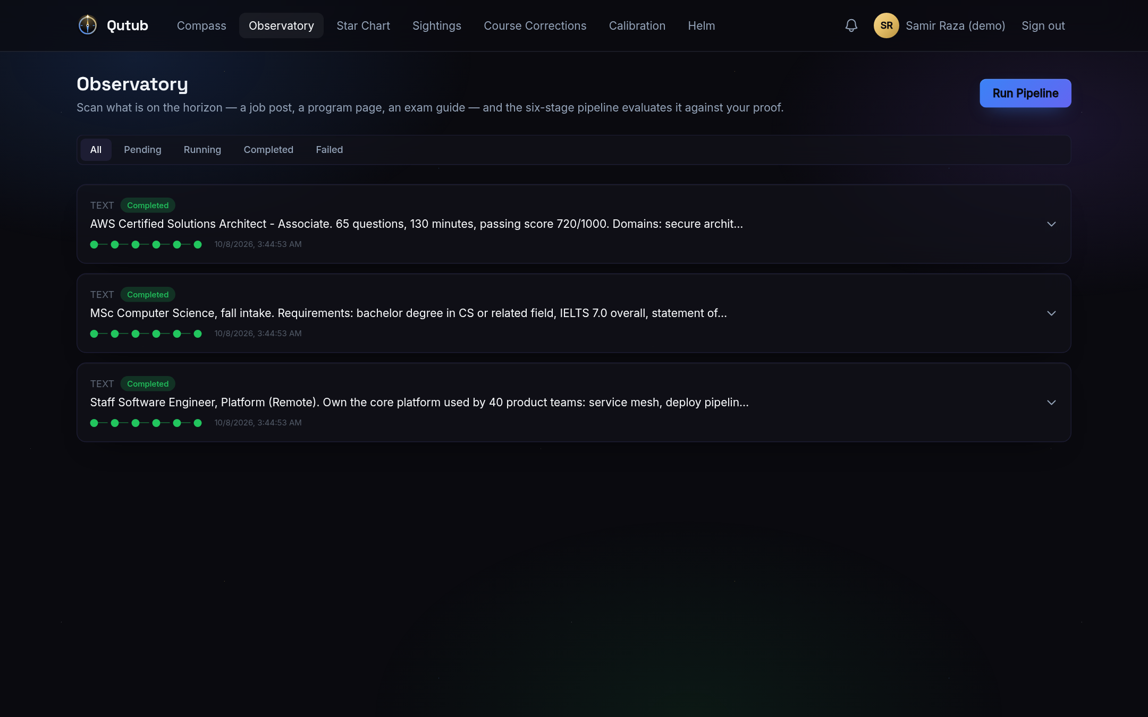This screenshot has height=717, width=1148.
Task: Click the AWS entry's Completed badge
Action: tap(148, 206)
